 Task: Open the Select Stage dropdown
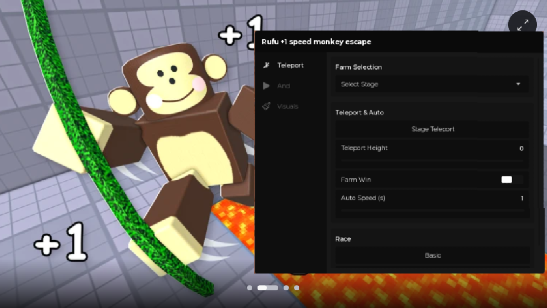click(432, 84)
